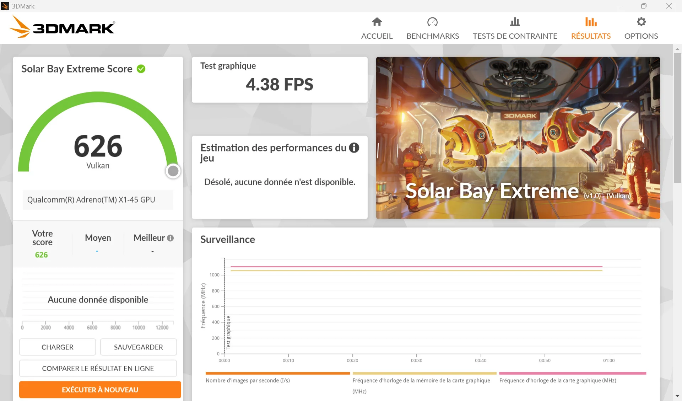The width and height of the screenshot is (682, 401).
Task: Click the scrollbar down arrow
Action: [x=677, y=396]
